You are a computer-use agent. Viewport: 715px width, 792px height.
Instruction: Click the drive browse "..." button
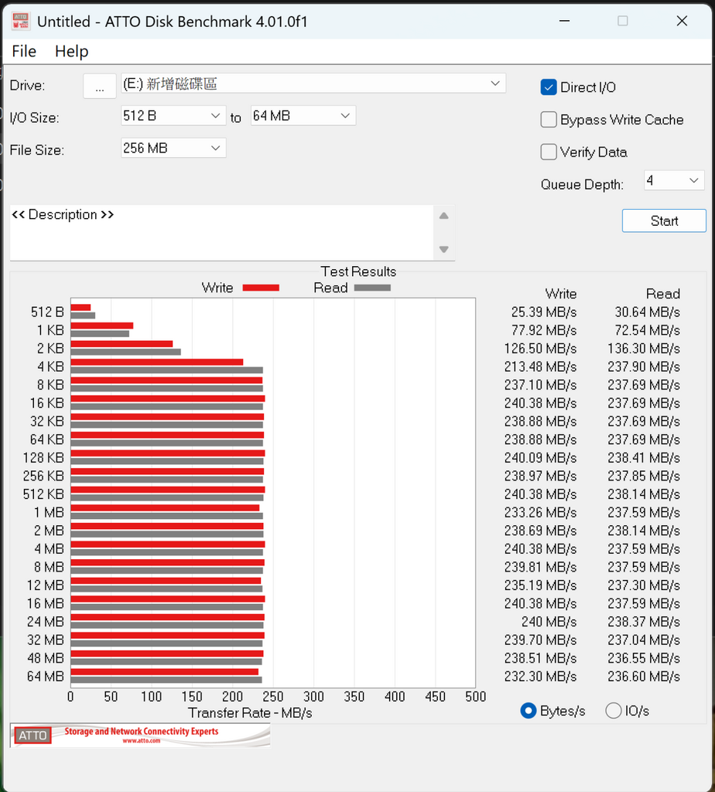coord(100,86)
